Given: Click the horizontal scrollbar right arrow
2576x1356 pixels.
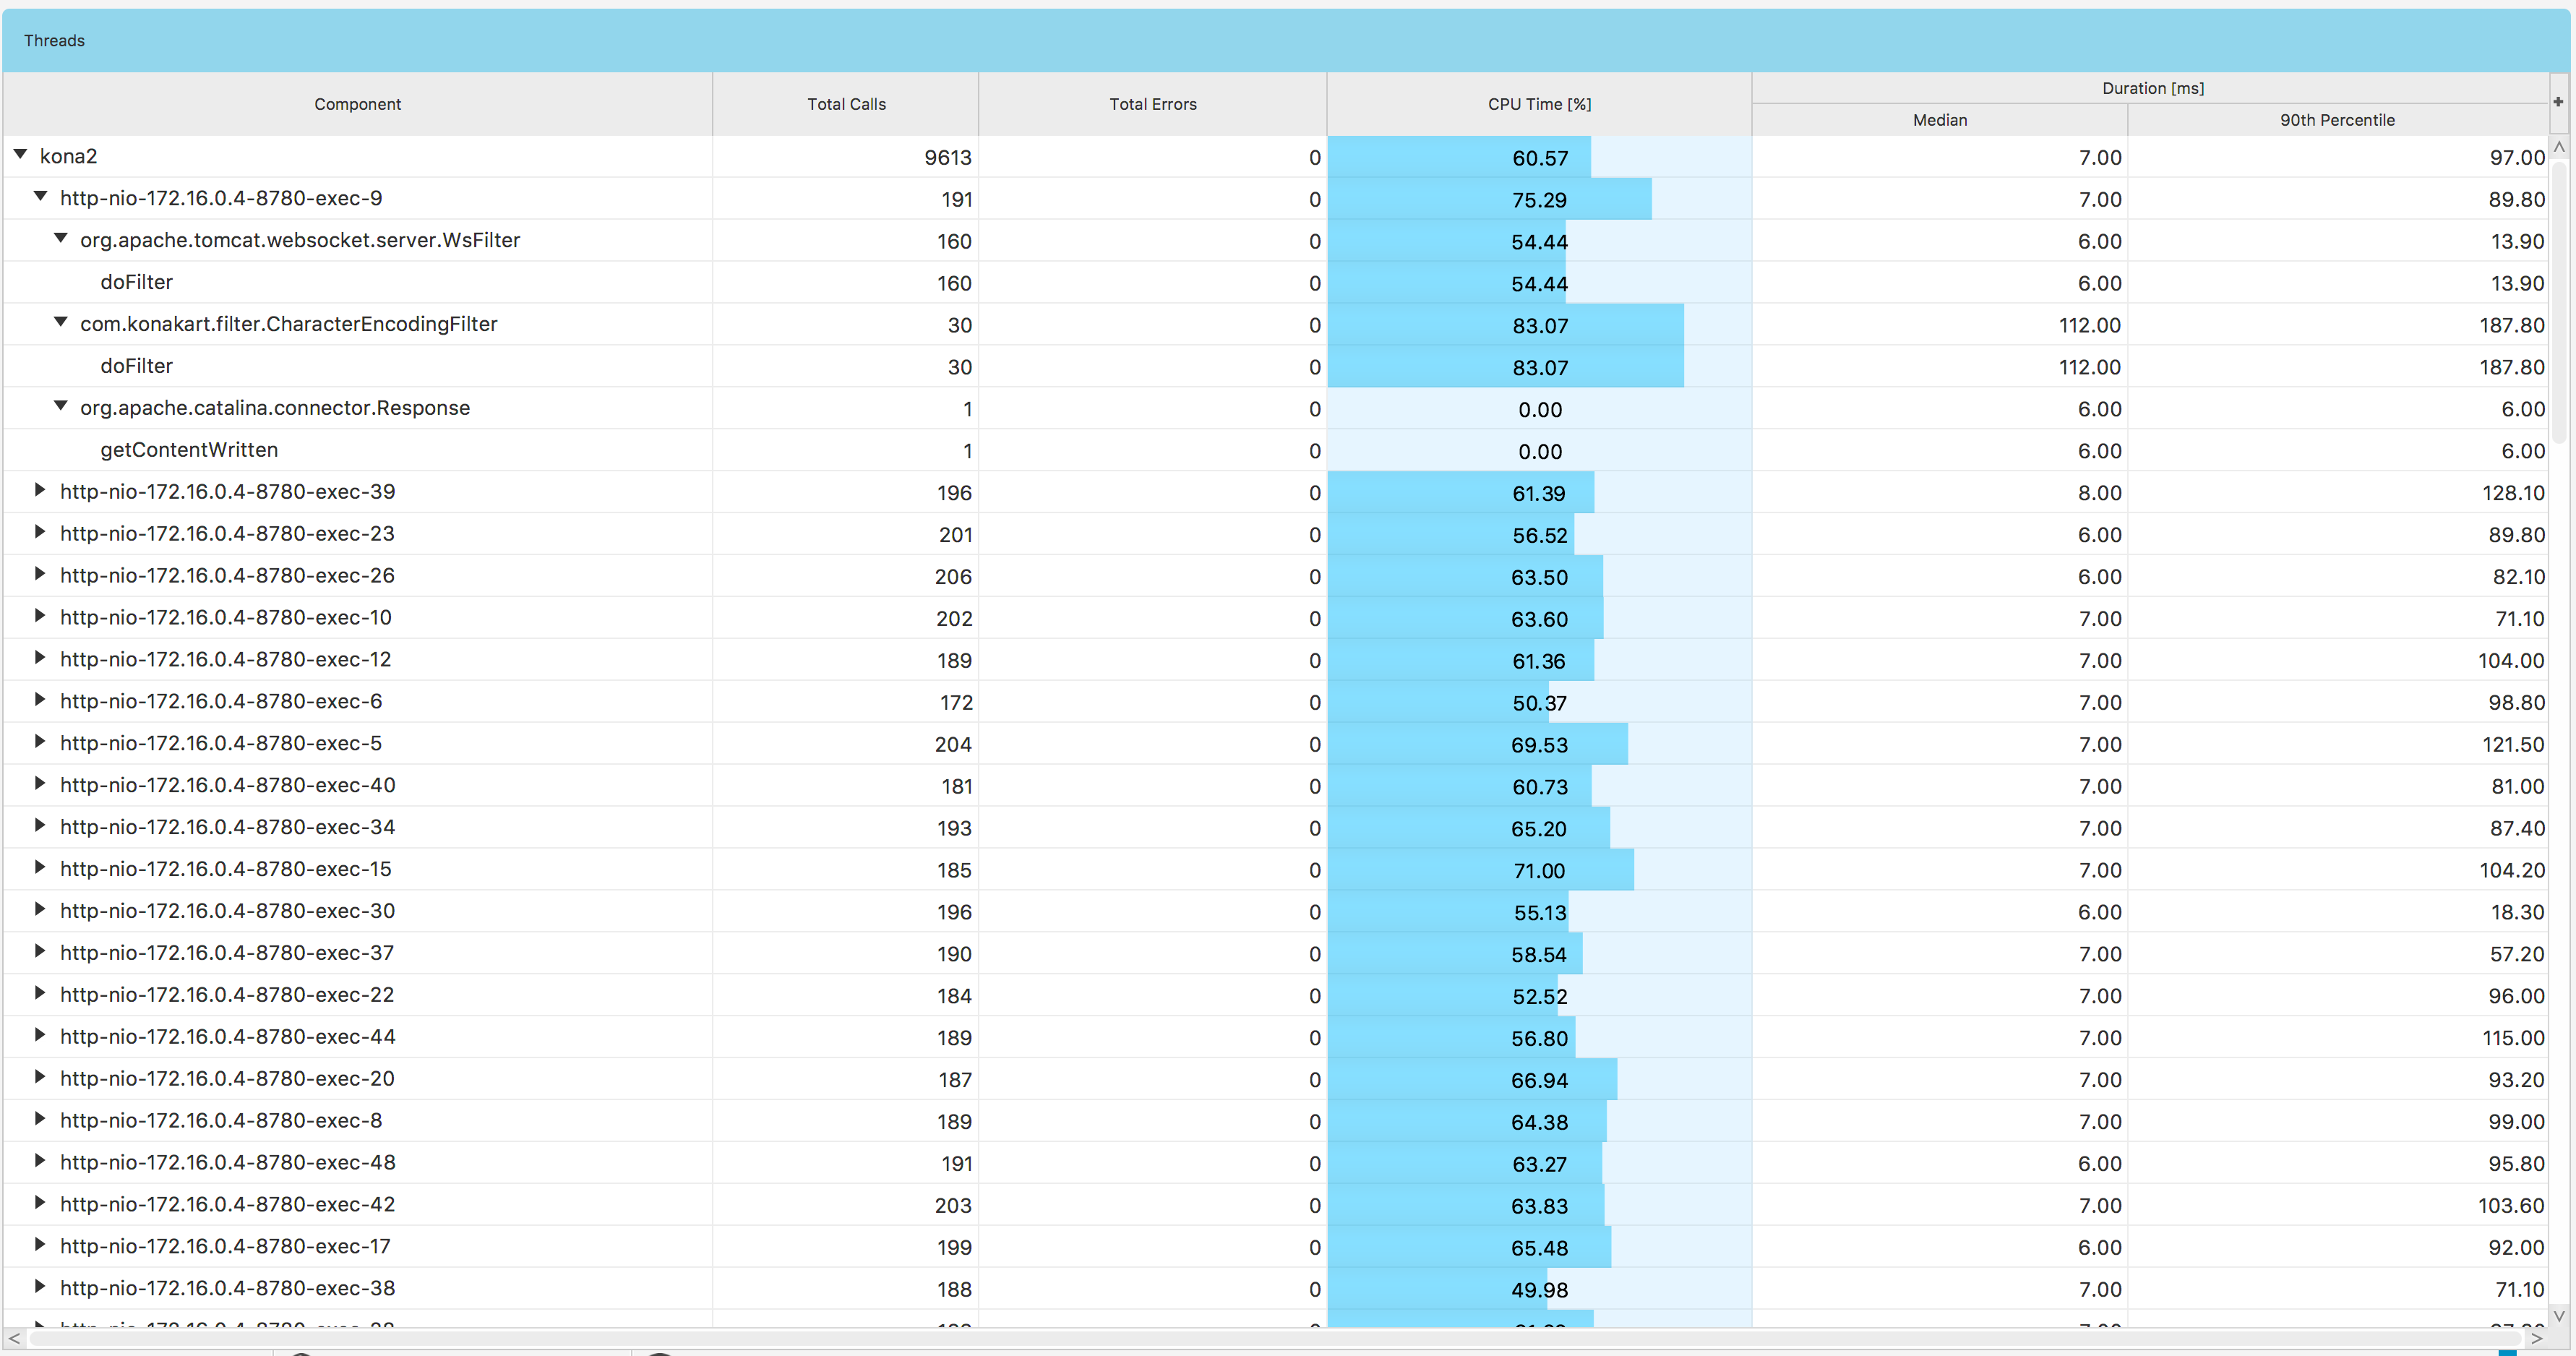Looking at the screenshot, I should coord(2536,1338).
